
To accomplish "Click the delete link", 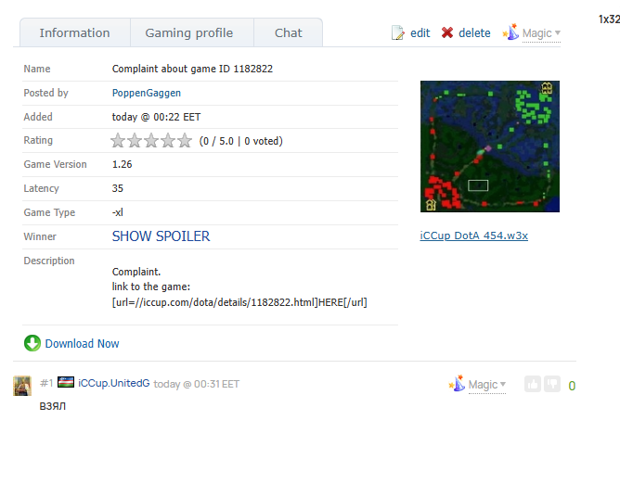I will pos(474,32).
